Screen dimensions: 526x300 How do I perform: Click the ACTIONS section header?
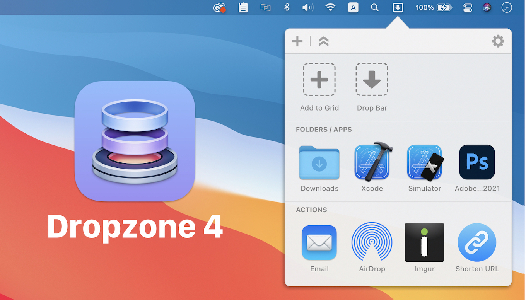(x=311, y=210)
